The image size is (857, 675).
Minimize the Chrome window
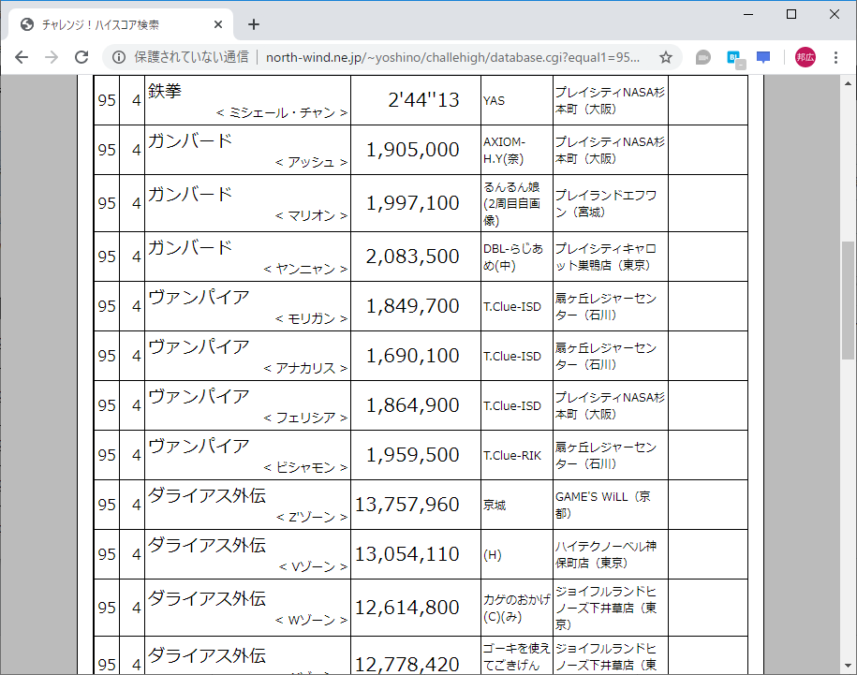tap(748, 14)
